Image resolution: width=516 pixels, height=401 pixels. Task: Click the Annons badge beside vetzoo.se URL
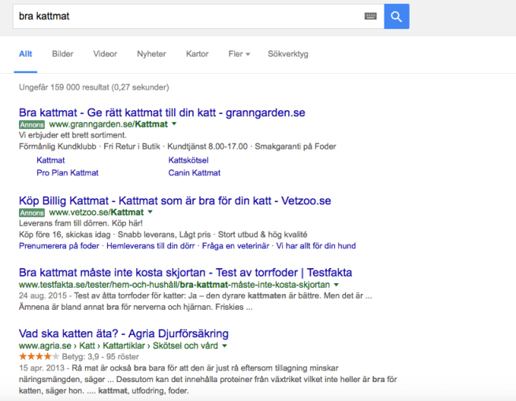32,213
